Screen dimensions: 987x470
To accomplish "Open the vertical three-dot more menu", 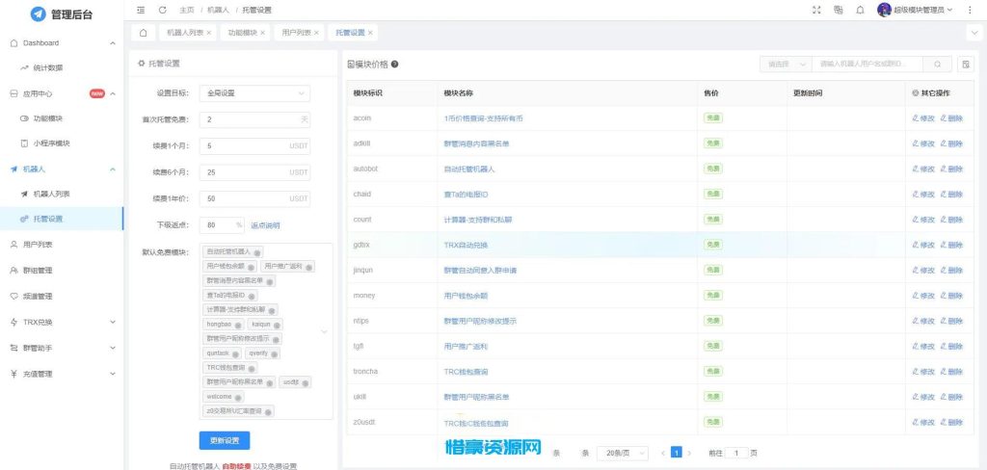I will coord(970,10).
